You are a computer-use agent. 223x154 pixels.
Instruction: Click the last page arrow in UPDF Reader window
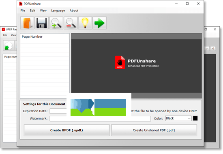point(213,49)
